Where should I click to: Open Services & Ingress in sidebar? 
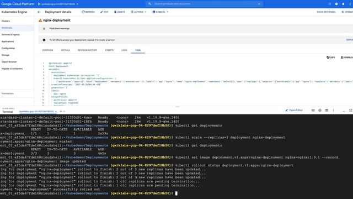[10, 34]
